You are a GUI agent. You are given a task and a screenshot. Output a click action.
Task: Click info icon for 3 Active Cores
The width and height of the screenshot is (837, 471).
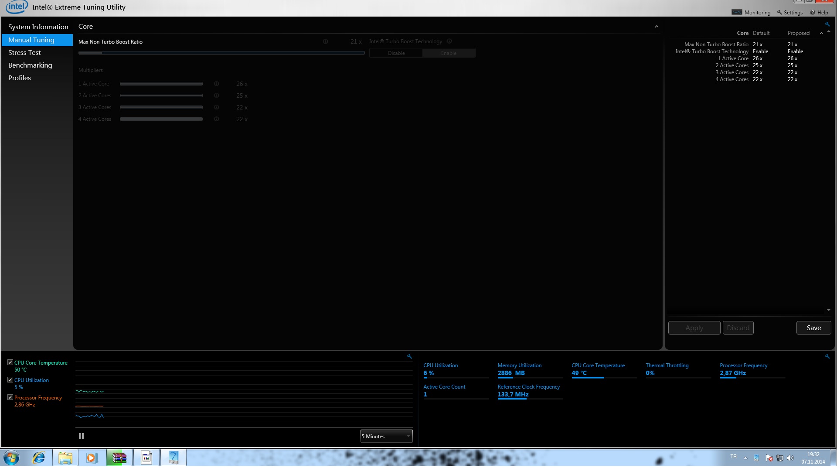pyautogui.click(x=216, y=107)
